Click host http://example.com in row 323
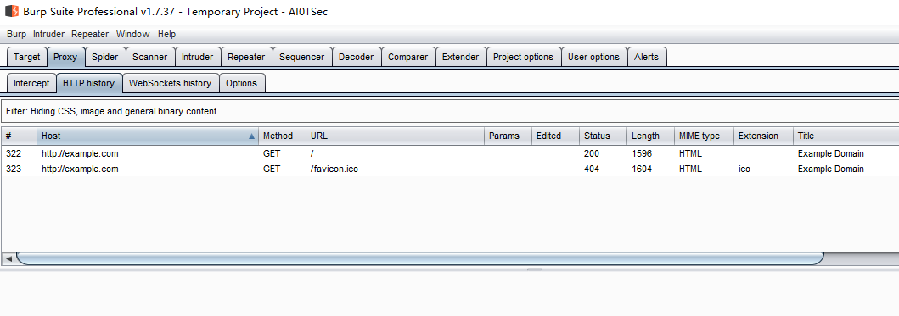Image resolution: width=899 pixels, height=316 pixels. click(80, 169)
